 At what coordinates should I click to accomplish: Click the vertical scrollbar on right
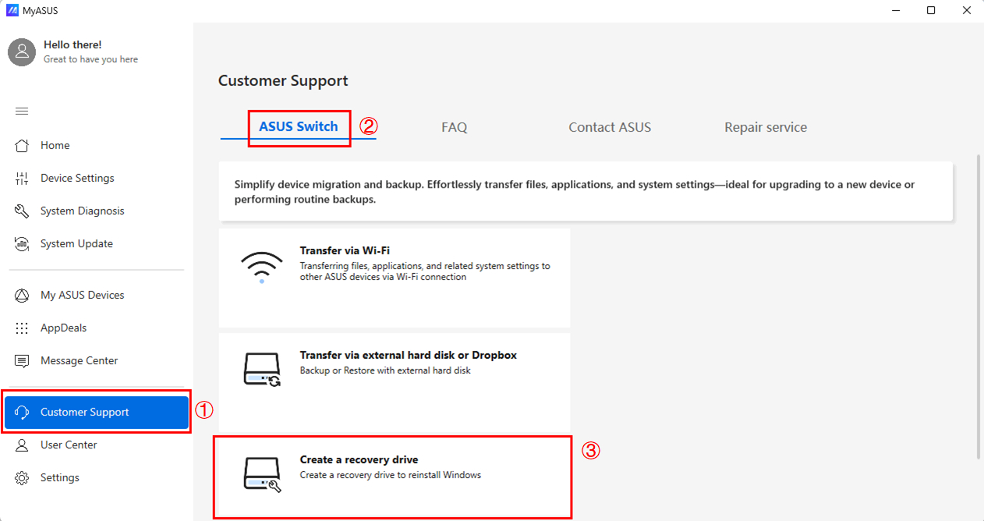[x=979, y=304]
